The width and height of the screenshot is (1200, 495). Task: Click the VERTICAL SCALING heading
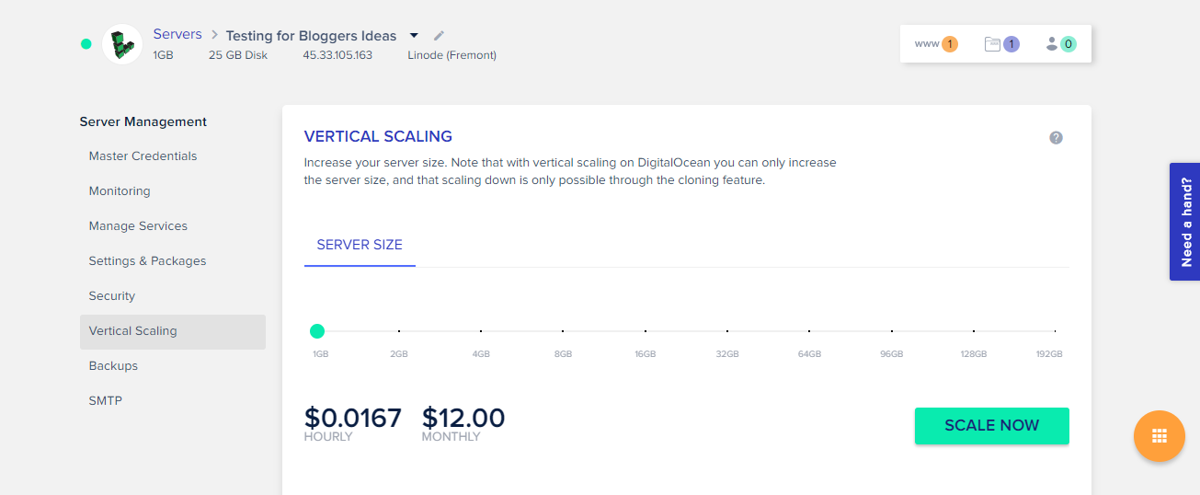[378, 137]
